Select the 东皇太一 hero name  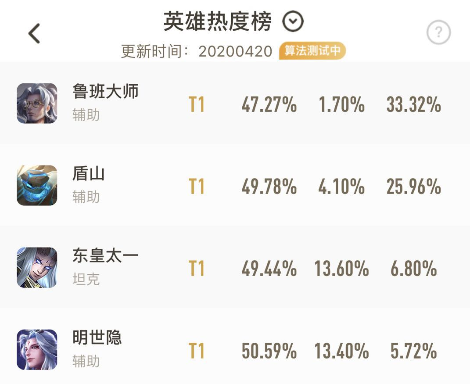tap(105, 256)
